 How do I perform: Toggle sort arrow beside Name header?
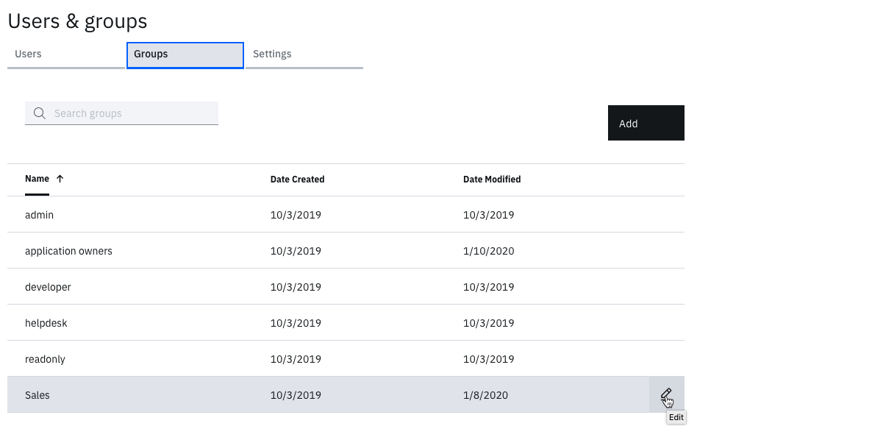(x=60, y=179)
